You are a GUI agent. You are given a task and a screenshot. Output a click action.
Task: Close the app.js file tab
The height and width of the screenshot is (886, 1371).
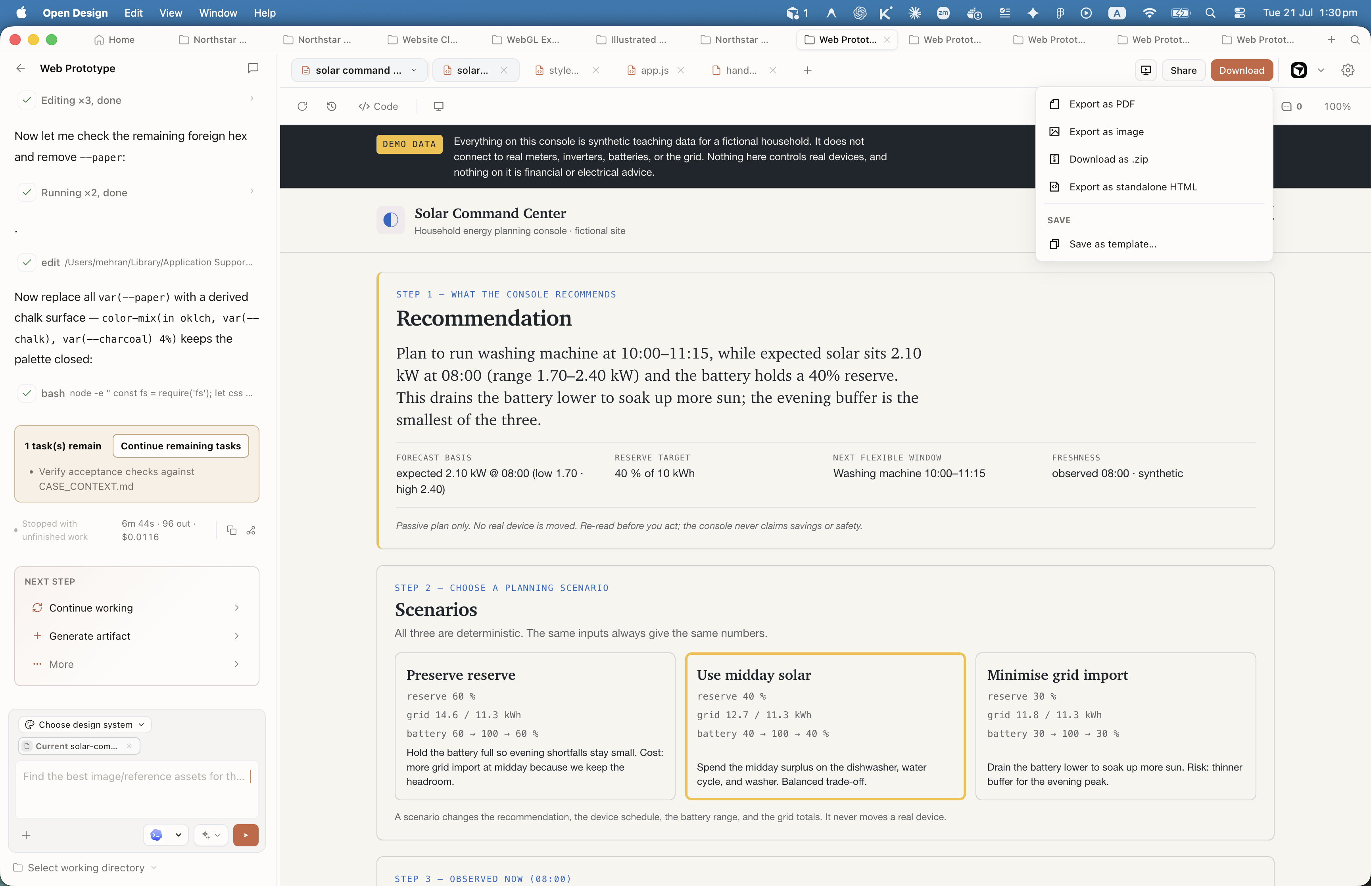pos(681,70)
